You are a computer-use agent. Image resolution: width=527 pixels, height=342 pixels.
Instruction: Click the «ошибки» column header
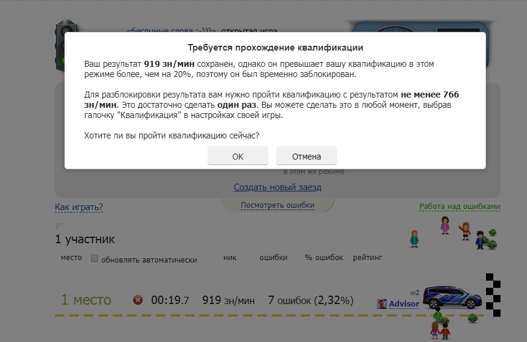point(273,258)
